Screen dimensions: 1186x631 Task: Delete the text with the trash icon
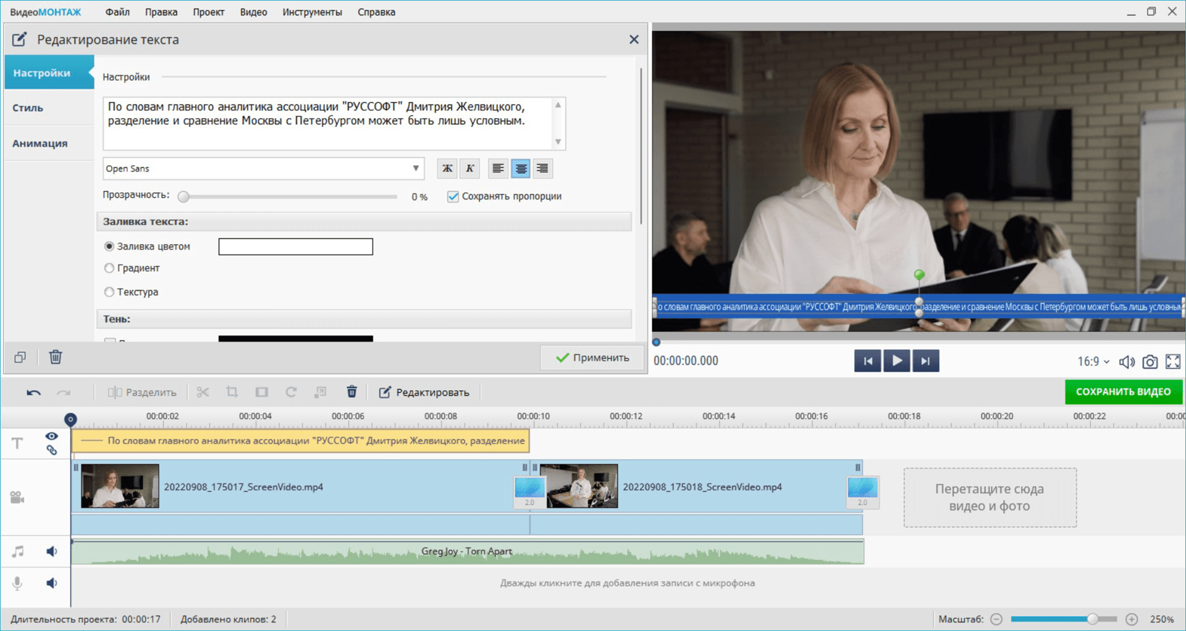56,357
